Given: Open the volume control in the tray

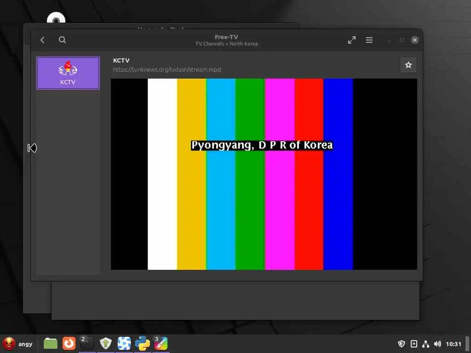Looking at the screenshot, I should 438,344.
